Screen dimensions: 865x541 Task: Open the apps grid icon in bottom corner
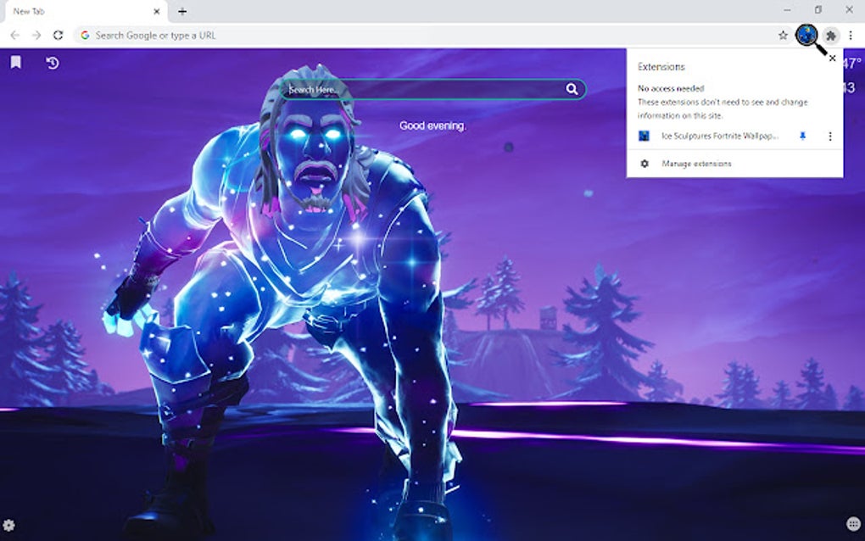click(x=853, y=524)
